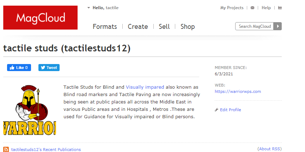
Task: Open the Help link
Action: coord(266,8)
